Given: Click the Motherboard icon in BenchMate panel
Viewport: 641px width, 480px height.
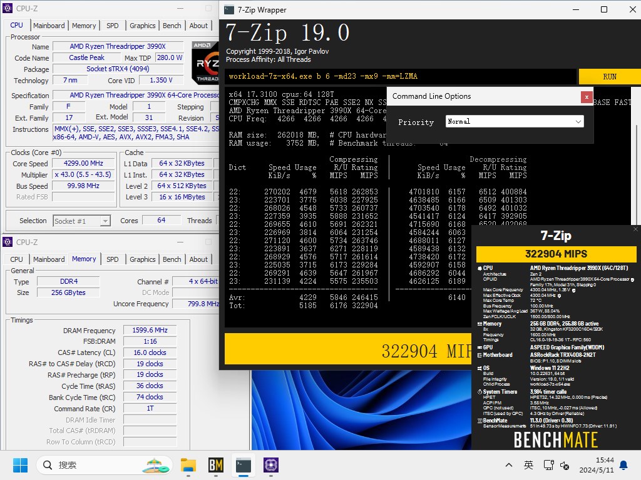Looking at the screenshot, I should 479,355.
